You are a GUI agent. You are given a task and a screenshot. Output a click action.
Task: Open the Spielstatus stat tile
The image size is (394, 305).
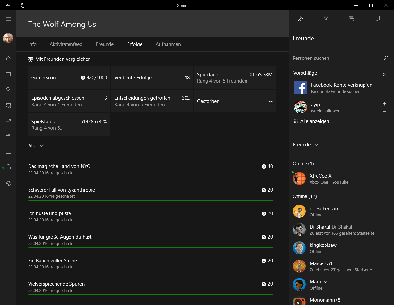[69, 125]
